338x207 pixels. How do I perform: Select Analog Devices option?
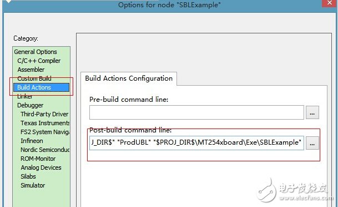coord(41,167)
